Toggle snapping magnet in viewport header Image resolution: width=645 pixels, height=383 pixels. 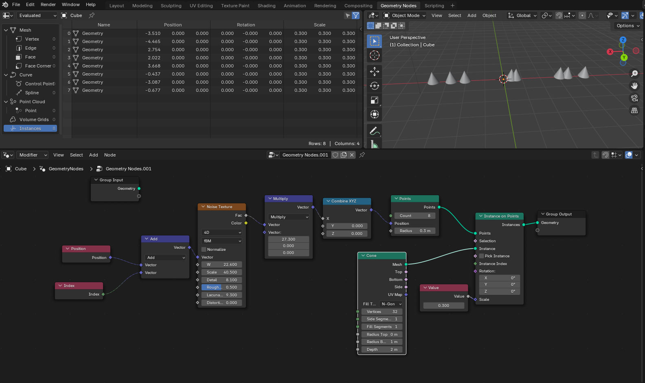559,15
